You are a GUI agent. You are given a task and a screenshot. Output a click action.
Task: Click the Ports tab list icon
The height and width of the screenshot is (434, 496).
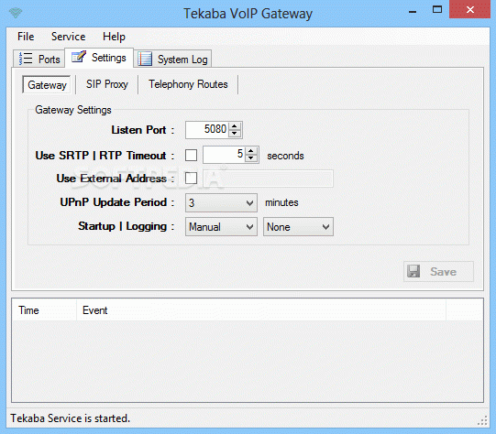[26, 59]
